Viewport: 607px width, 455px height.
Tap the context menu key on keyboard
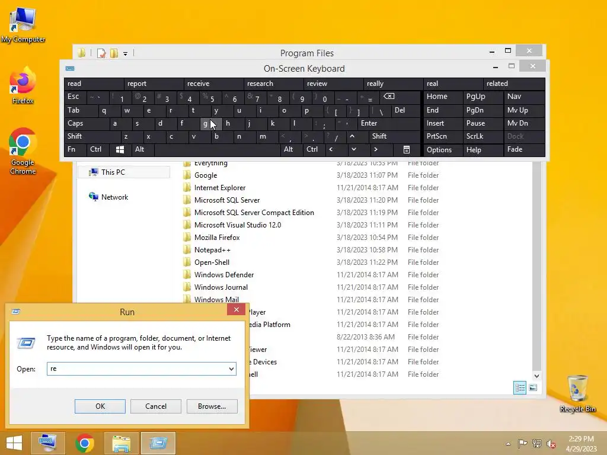click(407, 150)
